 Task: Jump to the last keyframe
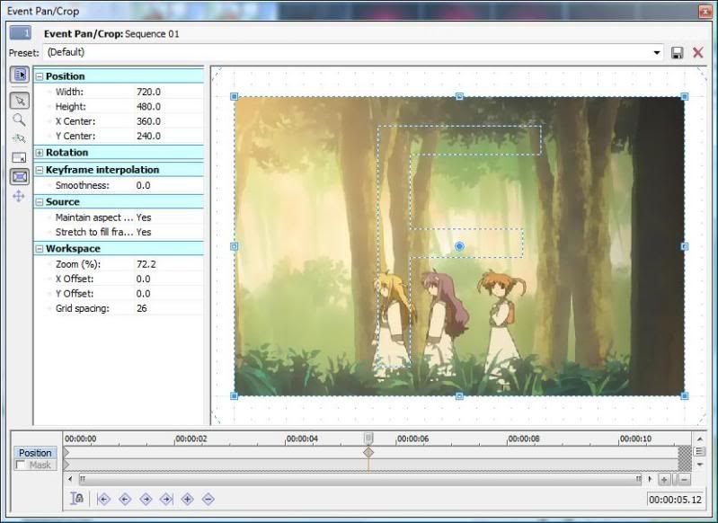pyautogui.click(x=166, y=499)
